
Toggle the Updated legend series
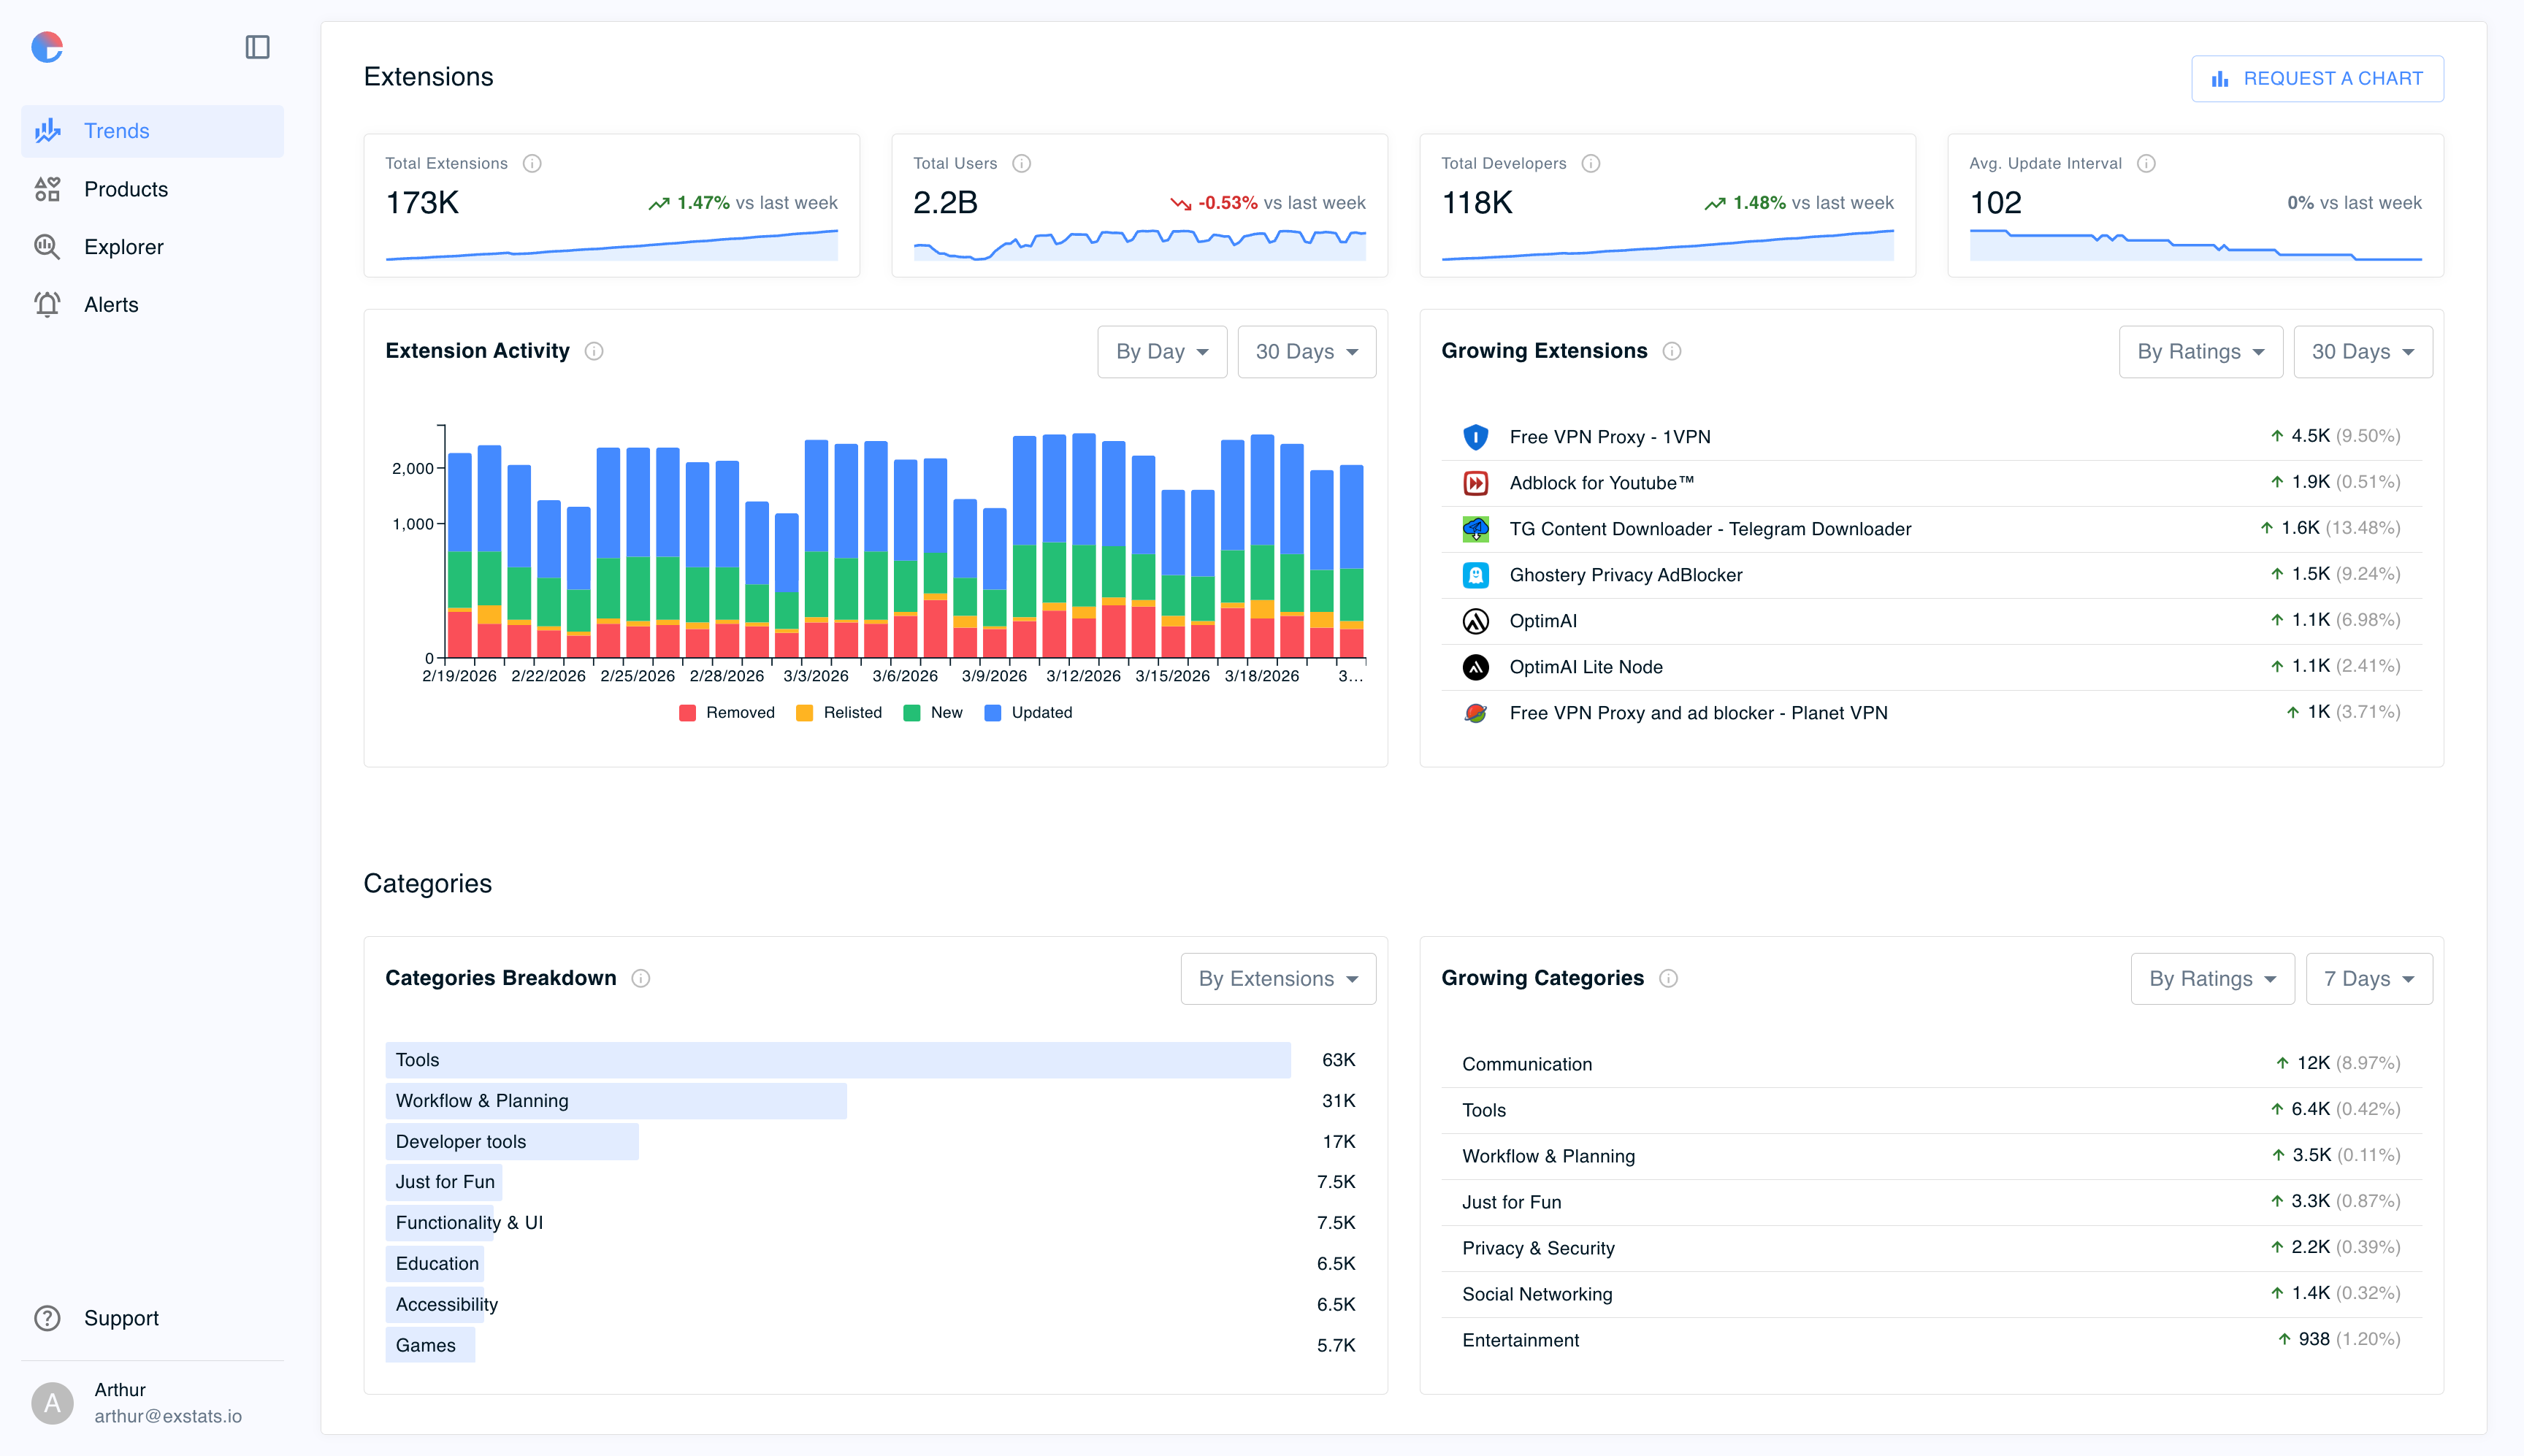(x=1029, y=713)
